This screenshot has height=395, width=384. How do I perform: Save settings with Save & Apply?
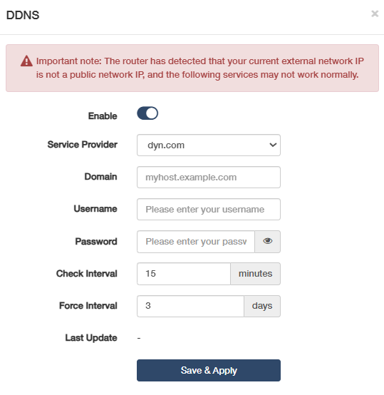209,370
